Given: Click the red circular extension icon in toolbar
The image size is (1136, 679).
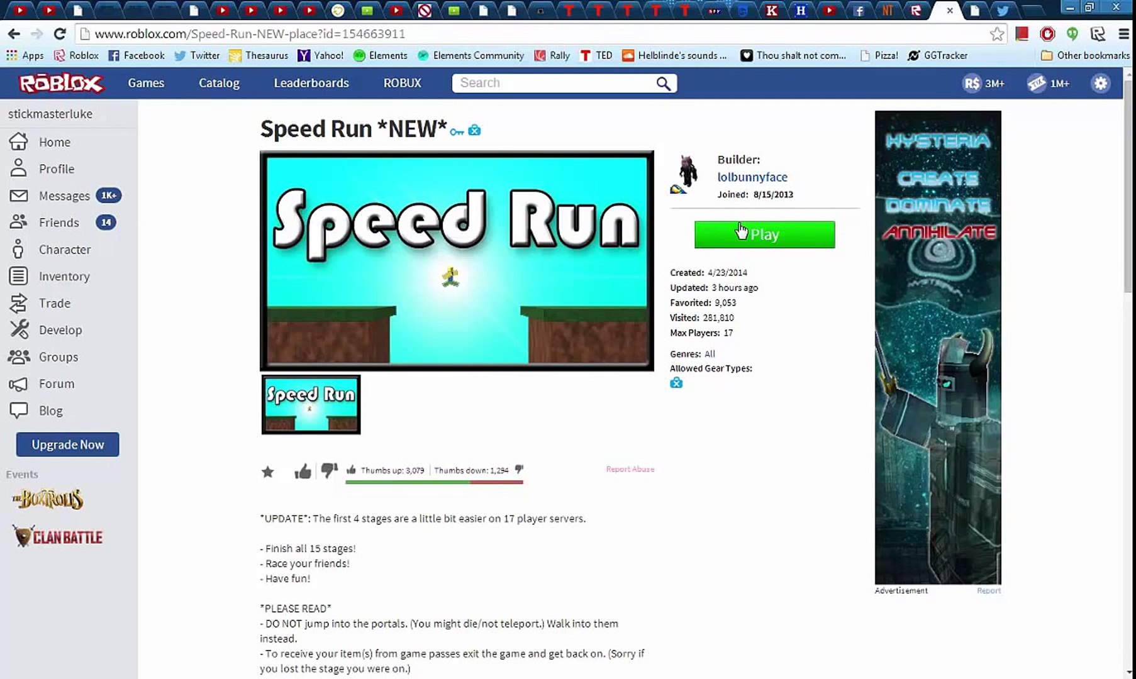Looking at the screenshot, I should tap(1047, 34).
